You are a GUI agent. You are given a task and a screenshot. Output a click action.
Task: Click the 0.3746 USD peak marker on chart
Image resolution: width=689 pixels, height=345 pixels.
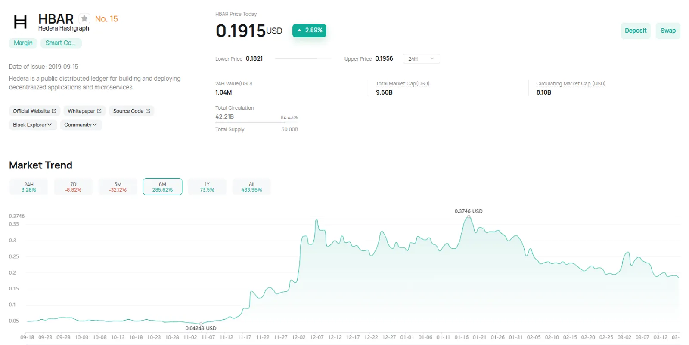[469, 217]
